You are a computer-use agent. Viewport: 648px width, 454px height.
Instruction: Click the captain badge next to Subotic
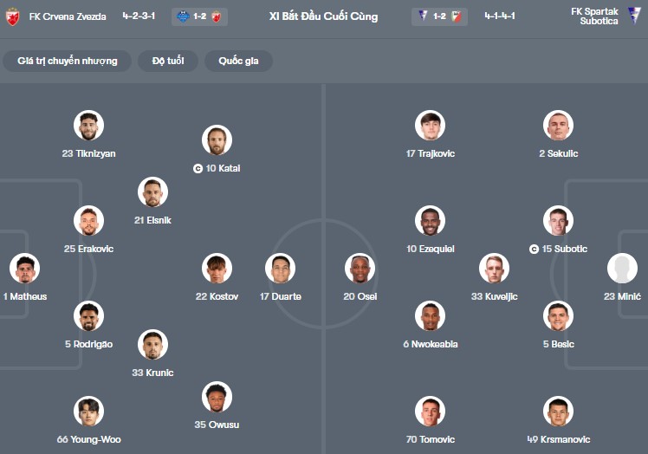534,249
